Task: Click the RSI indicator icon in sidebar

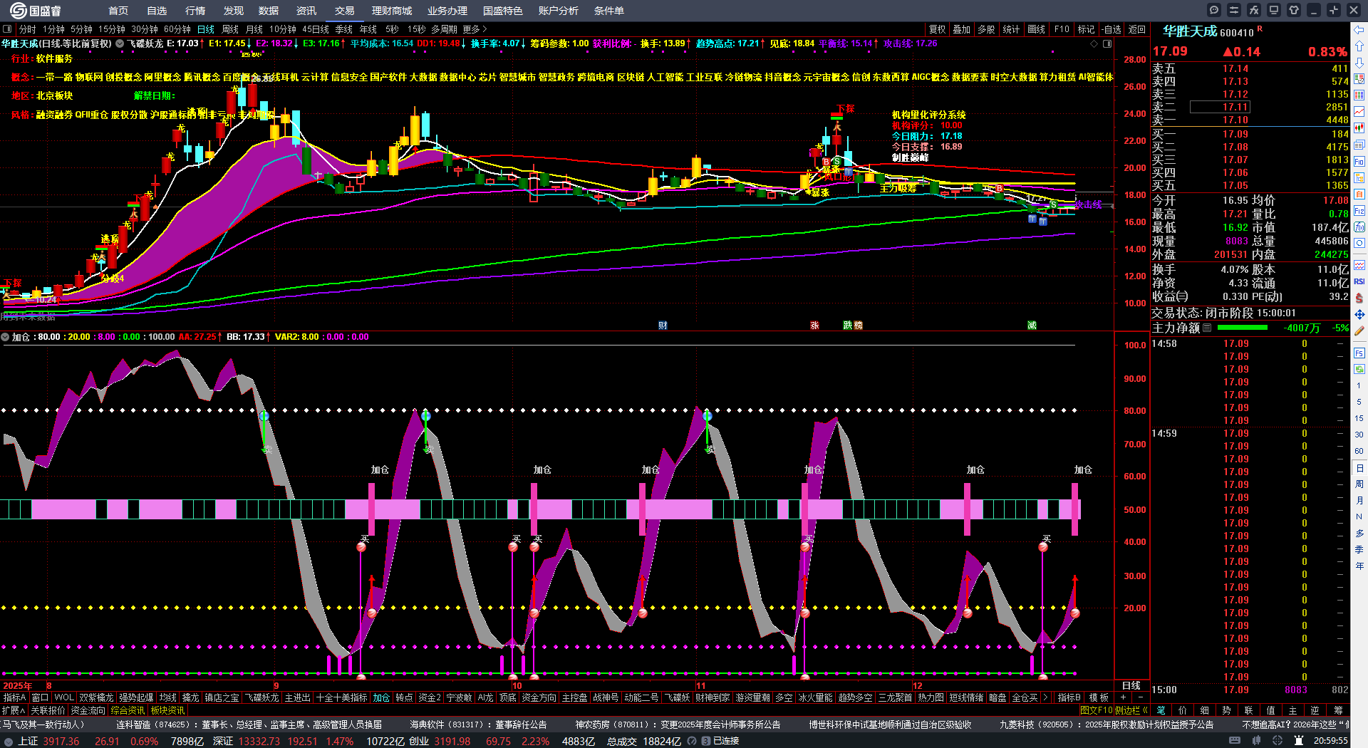Action: point(1359,281)
